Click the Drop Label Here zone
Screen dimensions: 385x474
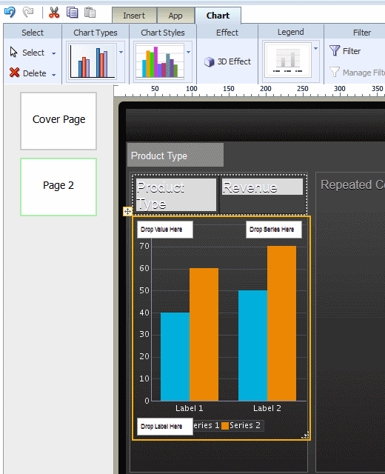[x=165, y=427]
